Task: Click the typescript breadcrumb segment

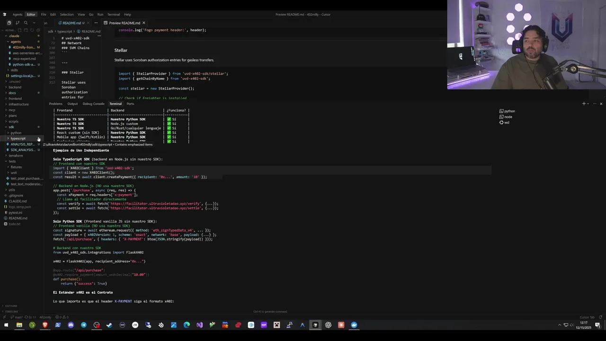Action: tap(65, 31)
